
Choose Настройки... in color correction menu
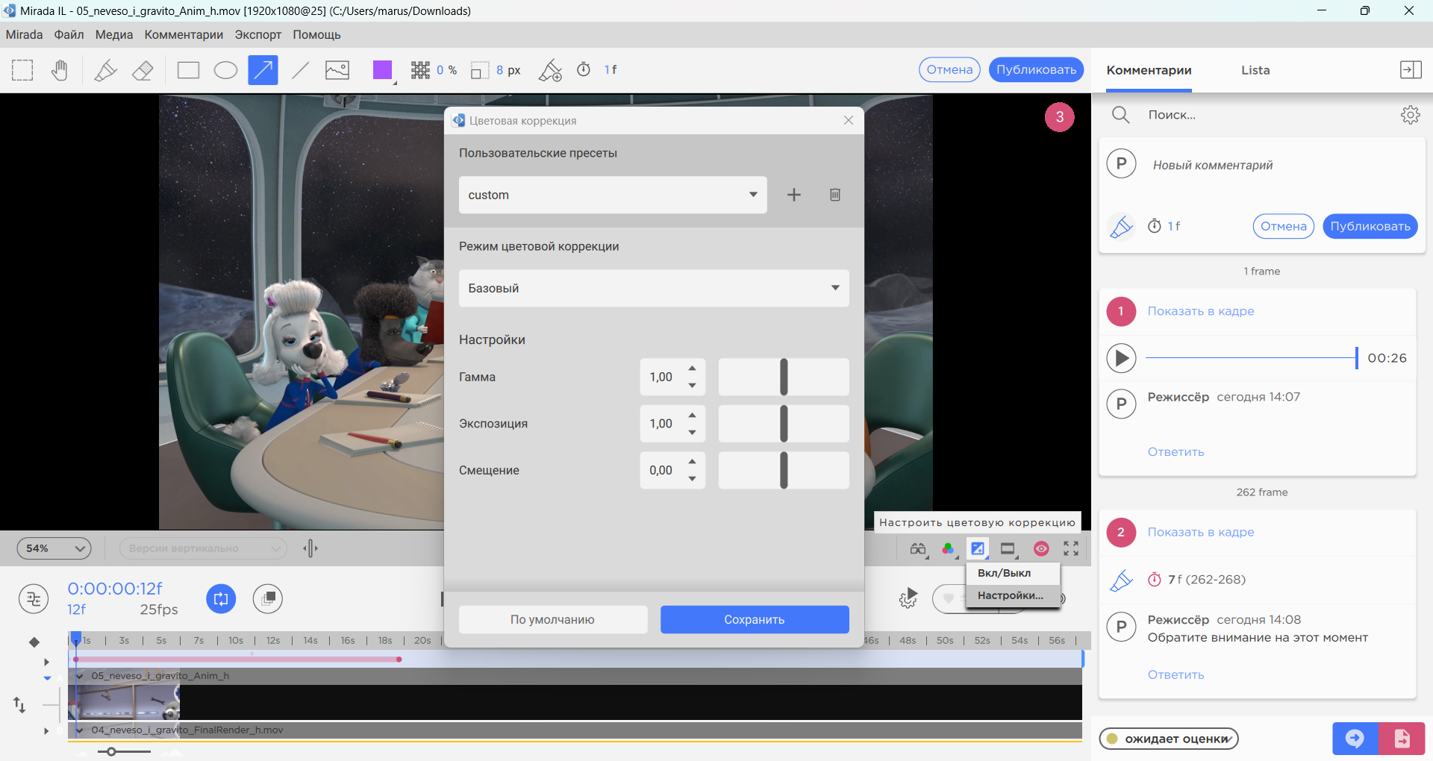coord(1013,595)
